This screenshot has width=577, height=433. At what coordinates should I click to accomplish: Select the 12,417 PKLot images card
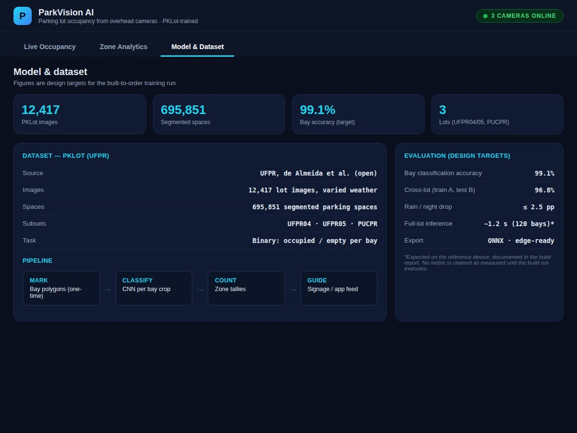(80, 114)
